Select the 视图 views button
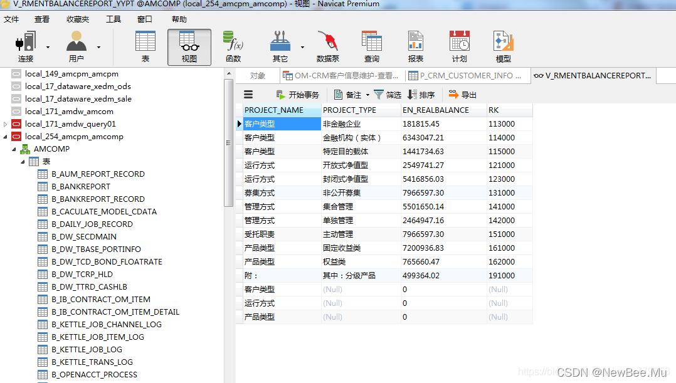676x383 pixels. point(189,47)
